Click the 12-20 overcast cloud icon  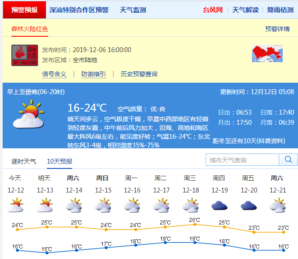point(249,205)
